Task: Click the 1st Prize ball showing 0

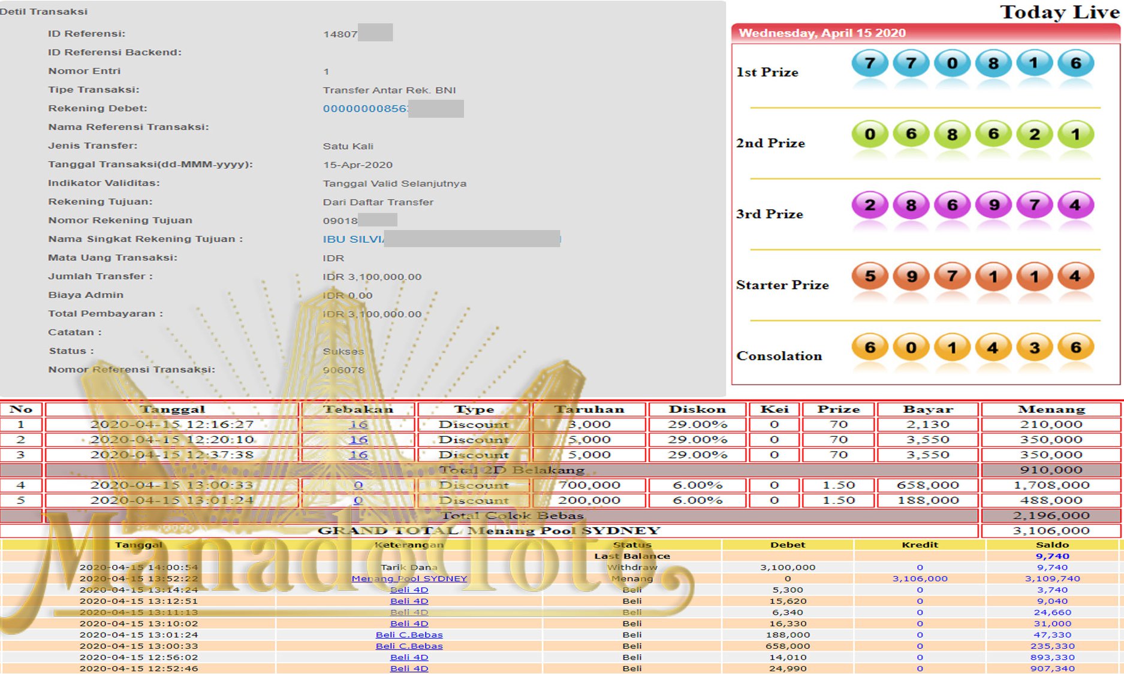Action: pos(952,63)
